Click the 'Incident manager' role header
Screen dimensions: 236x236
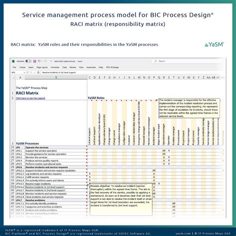click(x=154, y=136)
